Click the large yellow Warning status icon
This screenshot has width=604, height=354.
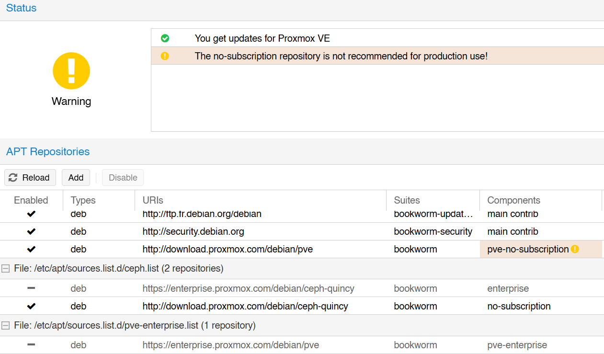(71, 71)
